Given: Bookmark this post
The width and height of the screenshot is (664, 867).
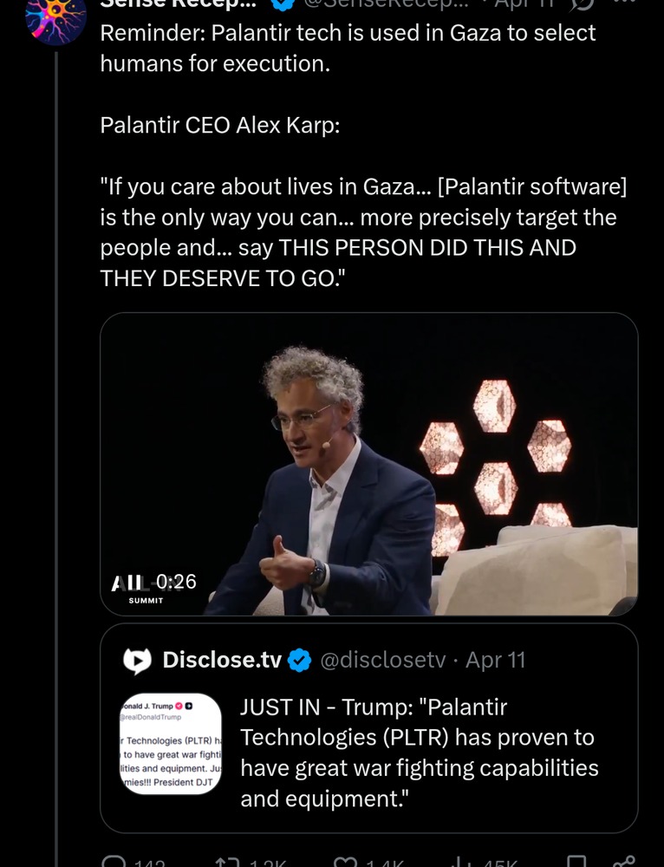Looking at the screenshot, I should [x=576, y=863].
